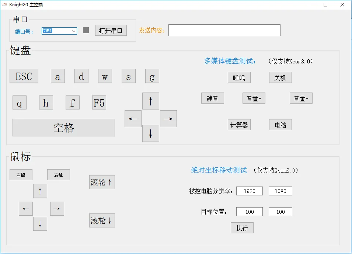Click the 绝对坐标移动测试 label
352x254 pixels.
[x=219, y=170]
